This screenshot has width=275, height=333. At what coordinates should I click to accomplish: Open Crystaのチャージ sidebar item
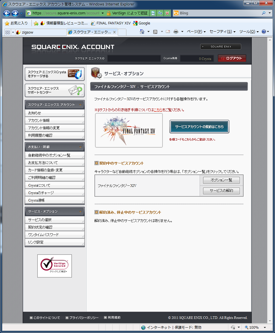55,193
